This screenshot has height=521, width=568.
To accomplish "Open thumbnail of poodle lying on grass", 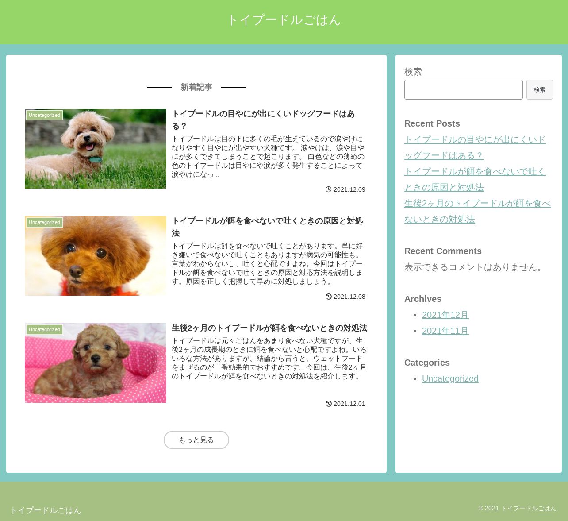I will (x=96, y=149).
